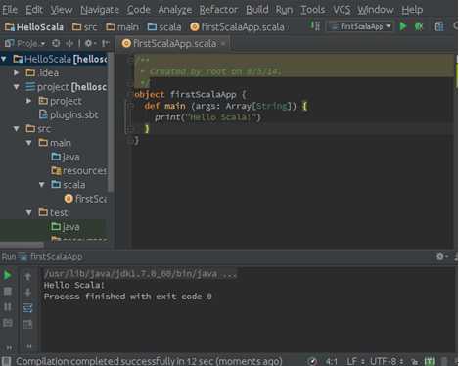Collapse all in Project tool window

pos(69,43)
